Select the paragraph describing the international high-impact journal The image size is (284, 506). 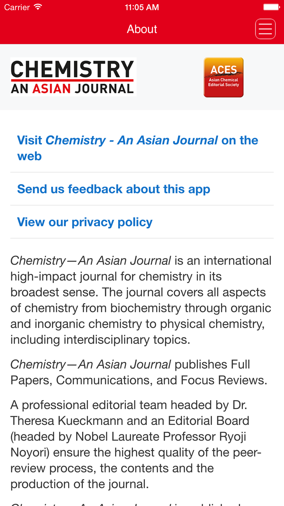(x=141, y=300)
